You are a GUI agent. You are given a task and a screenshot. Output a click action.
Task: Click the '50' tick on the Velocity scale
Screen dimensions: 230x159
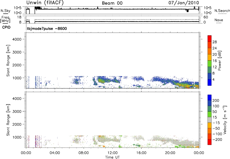pos(214,112)
